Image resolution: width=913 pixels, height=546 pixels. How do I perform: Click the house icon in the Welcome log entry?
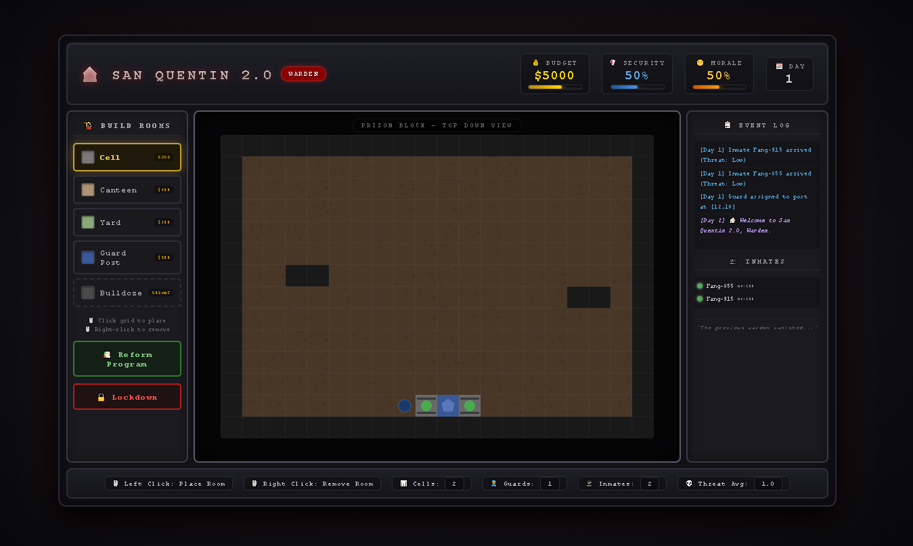pyautogui.click(x=732, y=220)
